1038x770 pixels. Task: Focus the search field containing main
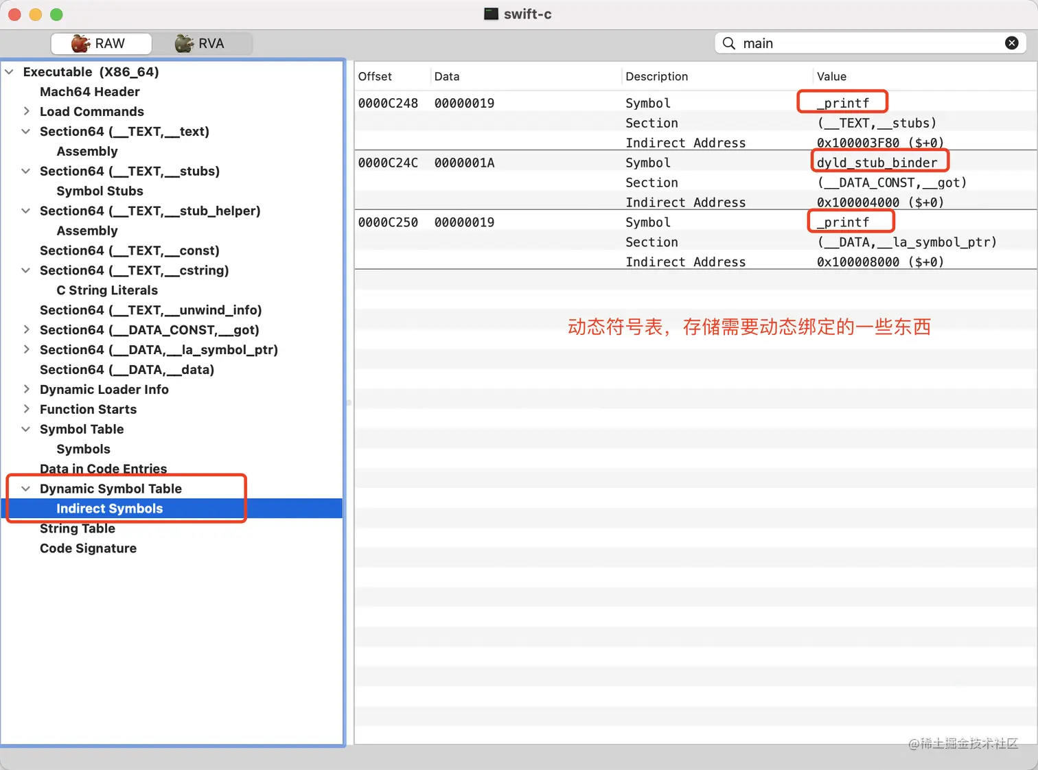(x=870, y=43)
